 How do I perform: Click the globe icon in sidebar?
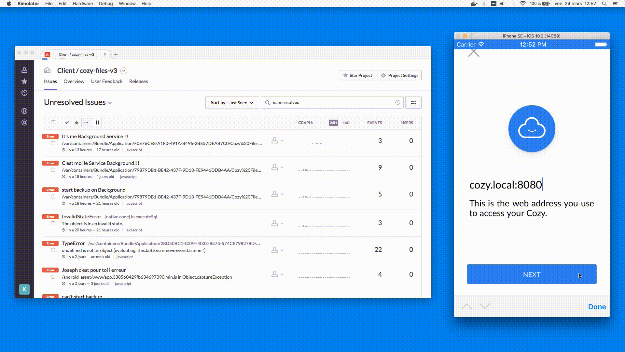(24, 111)
